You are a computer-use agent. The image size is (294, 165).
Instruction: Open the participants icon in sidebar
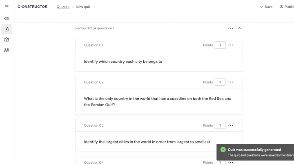[x=7, y=50]
